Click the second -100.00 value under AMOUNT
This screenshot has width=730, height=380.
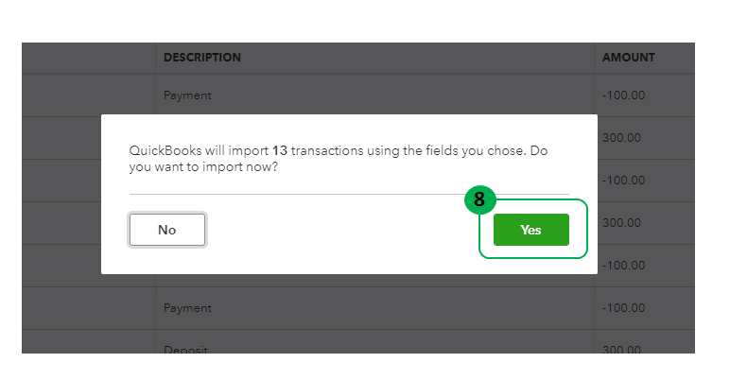[621, 181]
